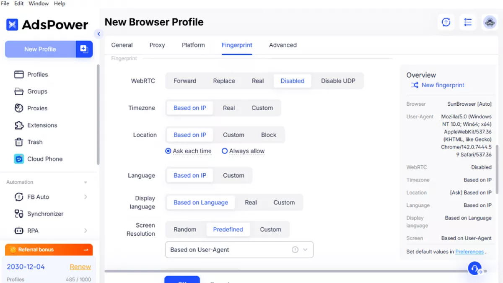
Task: Collapse the Automation section
Action: click(86, 182)
